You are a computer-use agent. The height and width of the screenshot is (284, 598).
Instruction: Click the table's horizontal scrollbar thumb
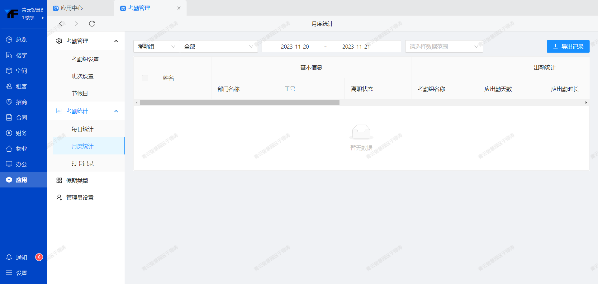(239, 102)
